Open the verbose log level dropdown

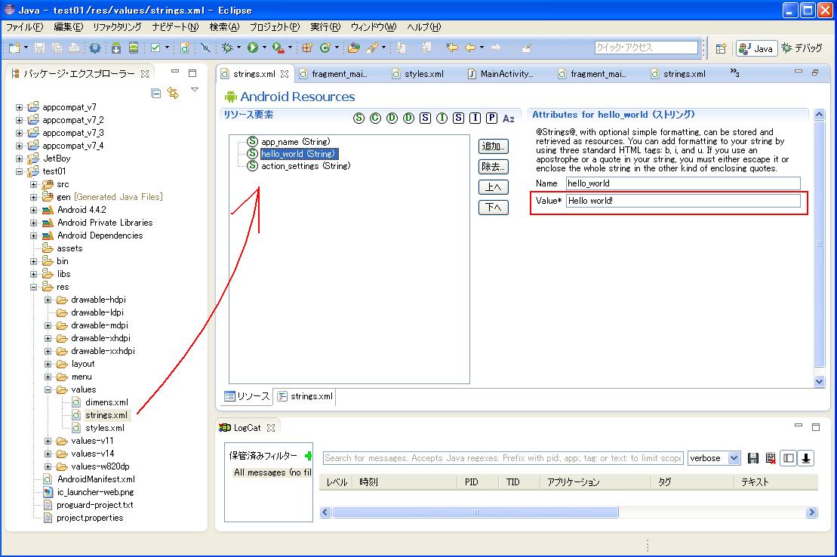(734, 458)
